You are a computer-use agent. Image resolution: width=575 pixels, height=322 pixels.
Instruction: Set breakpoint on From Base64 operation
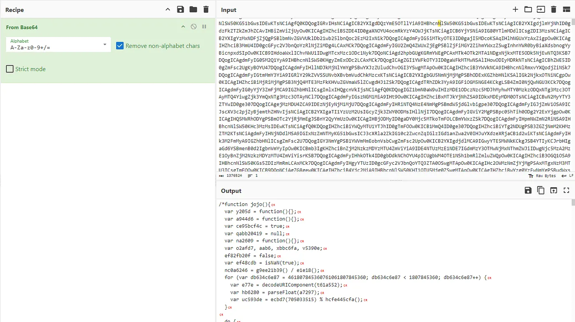pos(204,27)
